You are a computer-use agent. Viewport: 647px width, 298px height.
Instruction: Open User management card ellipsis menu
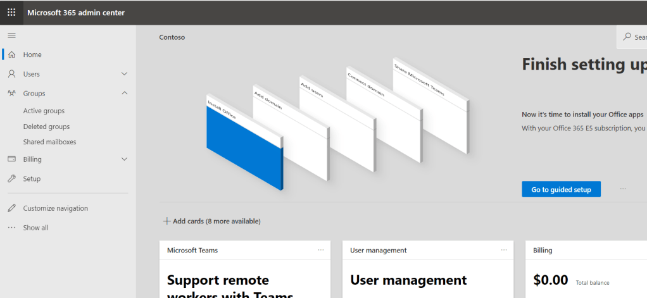point(504,250)
